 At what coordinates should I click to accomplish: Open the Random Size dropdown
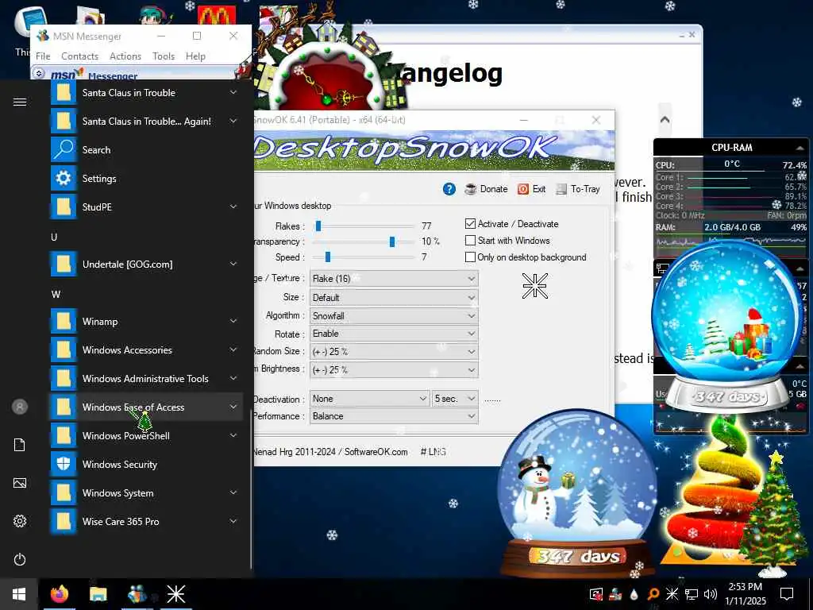(394, 352)
